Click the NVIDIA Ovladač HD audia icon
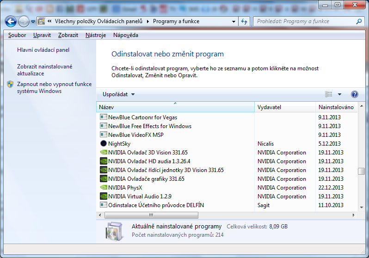Viewport: 369px width, 258px height. [x=104, y=161]
